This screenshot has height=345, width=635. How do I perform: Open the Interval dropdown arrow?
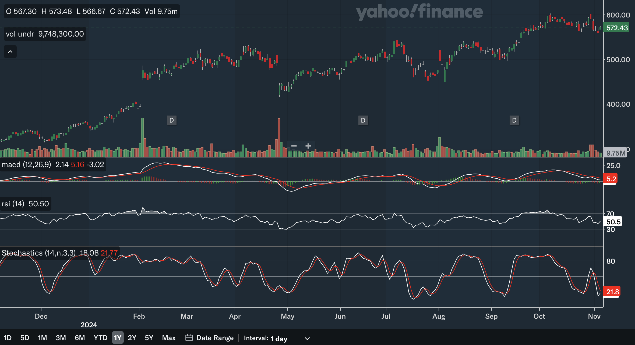pyautogui.click(x=307, y=338)
